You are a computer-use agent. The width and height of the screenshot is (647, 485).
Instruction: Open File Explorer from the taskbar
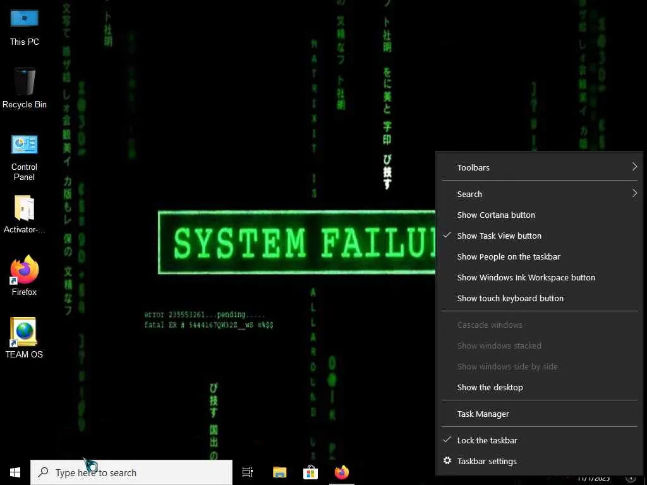click(279, 472)
